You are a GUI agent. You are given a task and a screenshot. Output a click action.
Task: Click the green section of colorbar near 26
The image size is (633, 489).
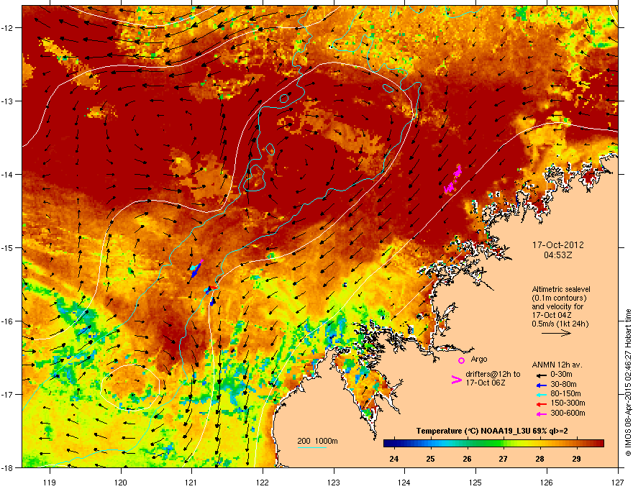pos(468,443)
